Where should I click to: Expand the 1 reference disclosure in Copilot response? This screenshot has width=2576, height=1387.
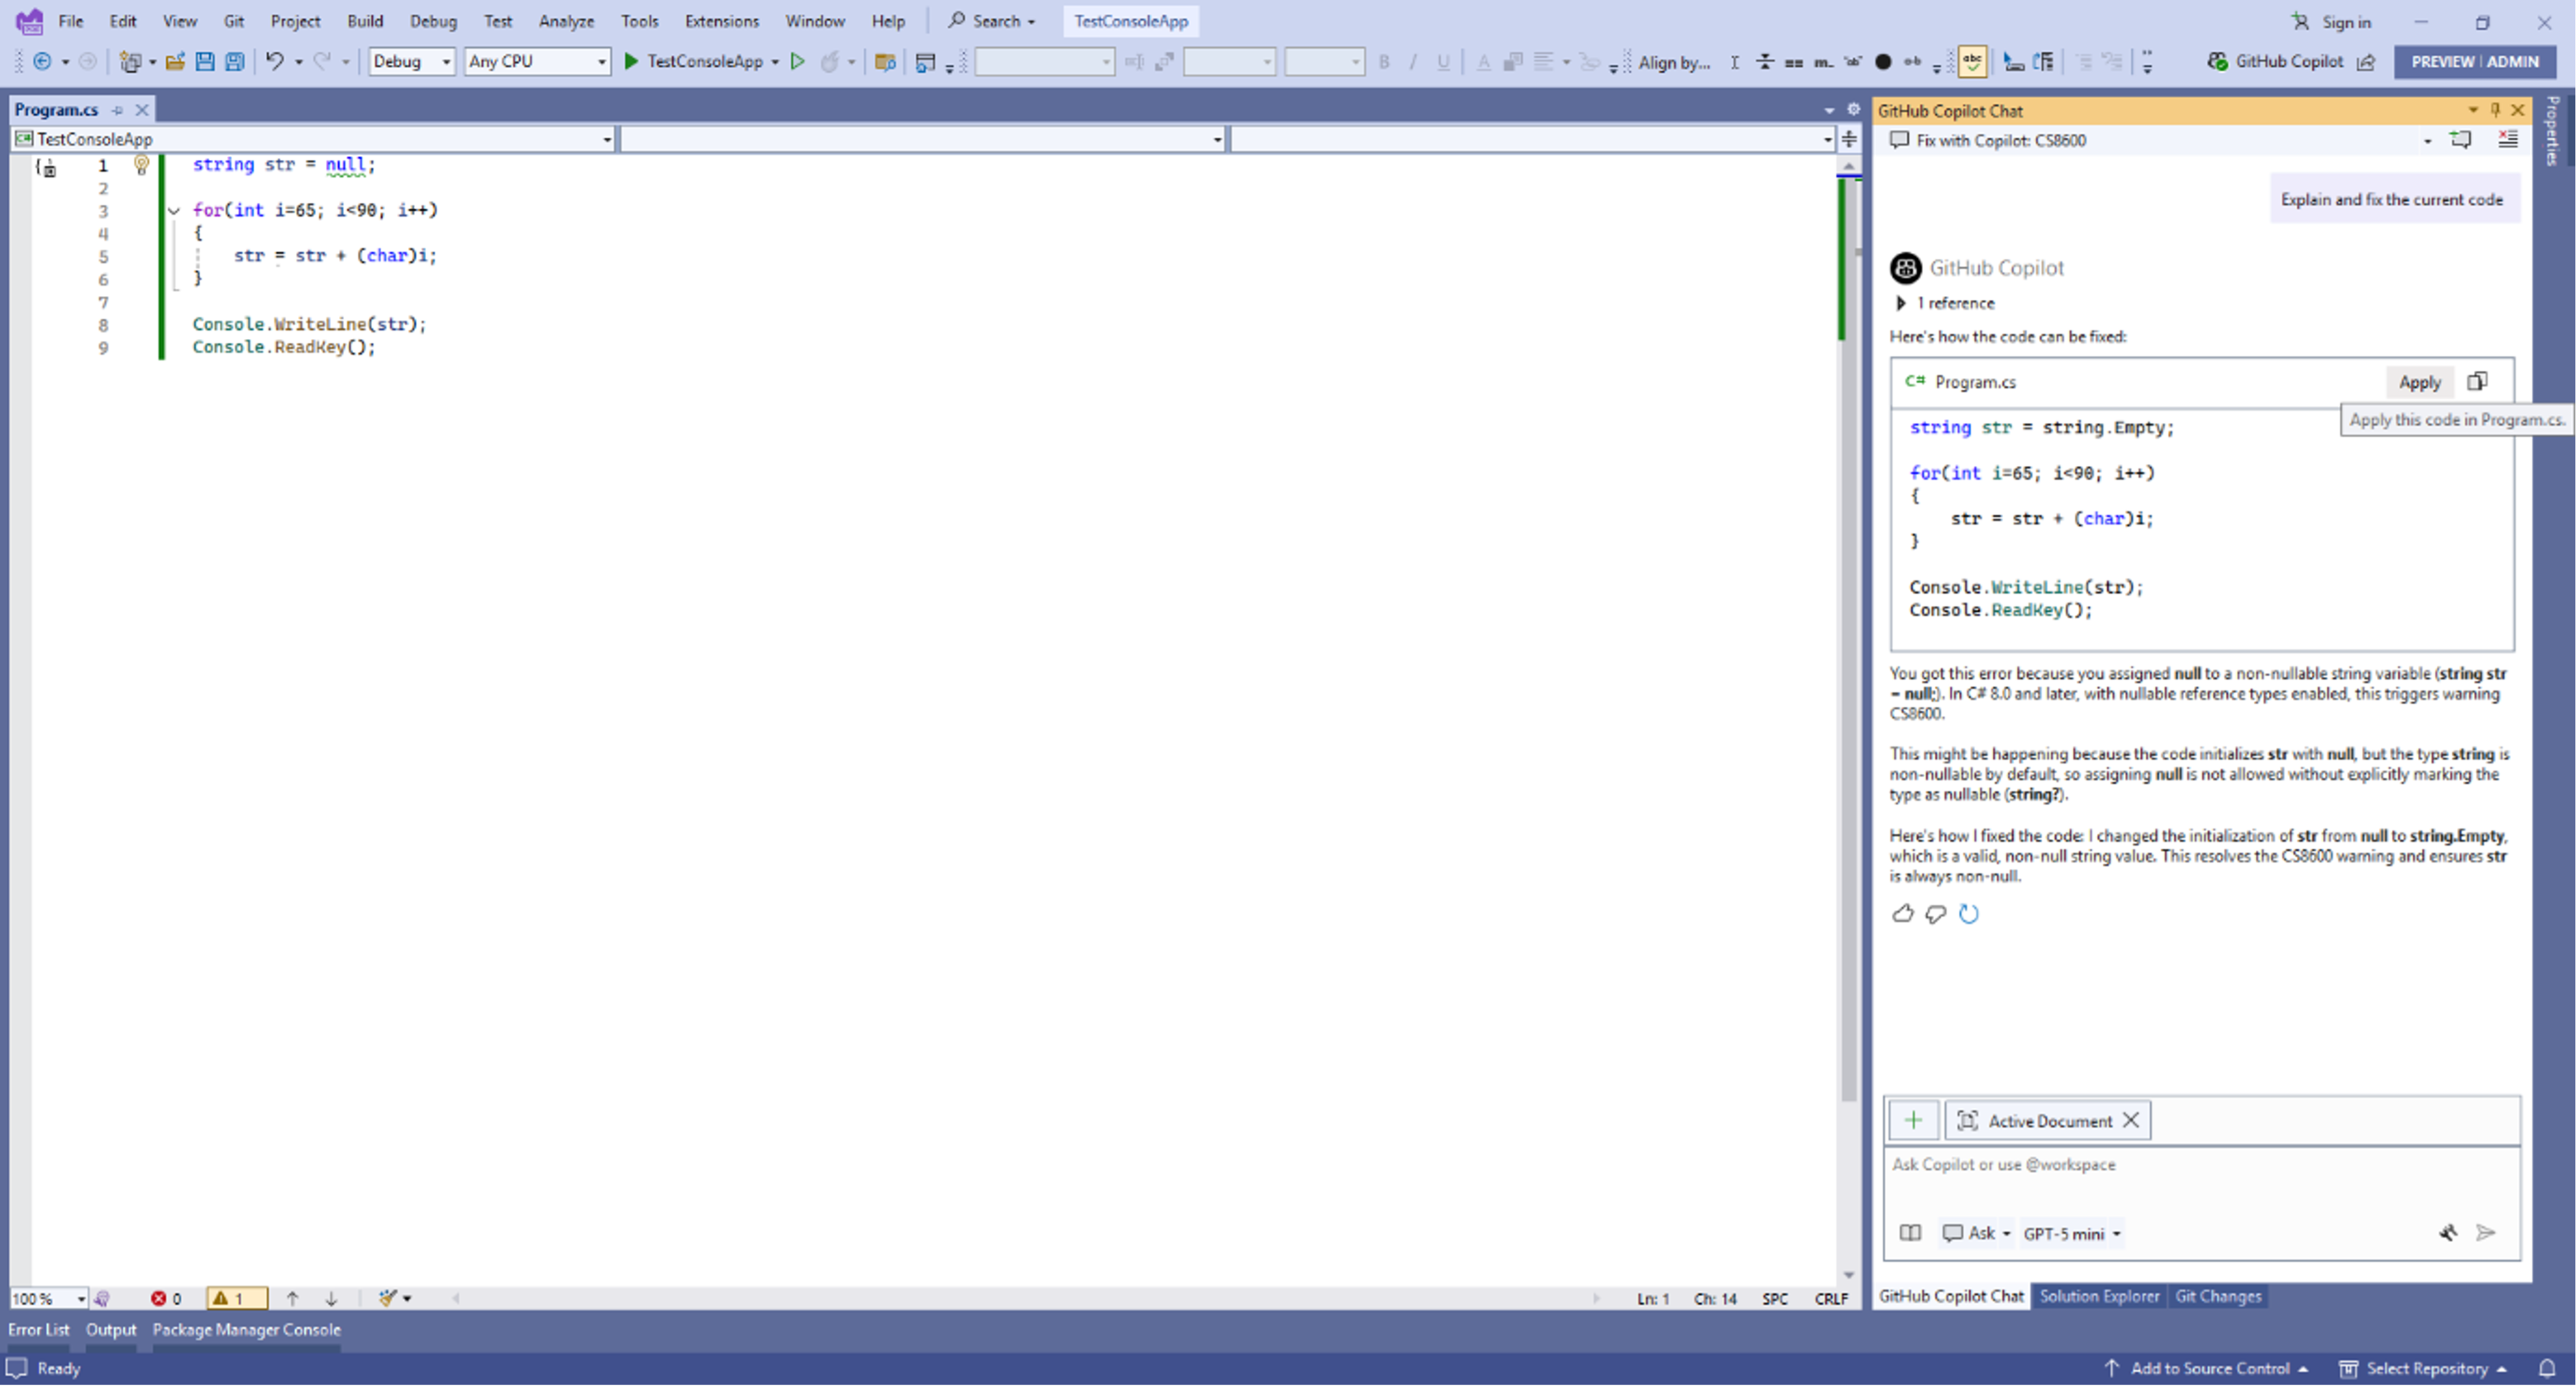[1902, 303]
